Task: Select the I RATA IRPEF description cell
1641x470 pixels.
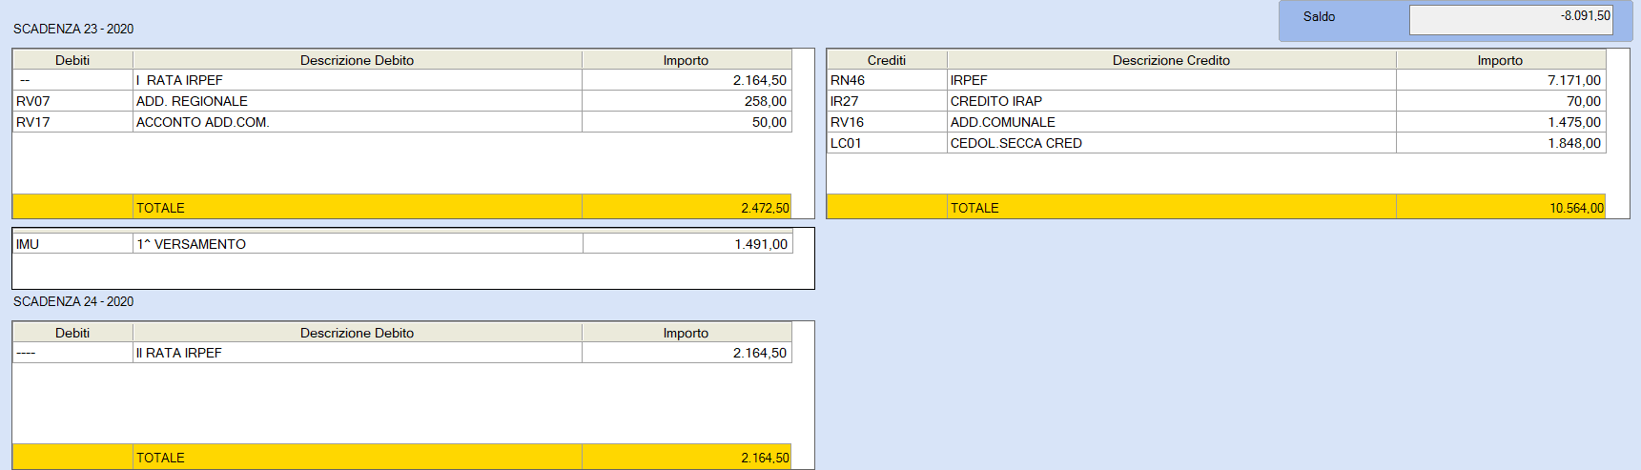Action: [x=358, y=80]
